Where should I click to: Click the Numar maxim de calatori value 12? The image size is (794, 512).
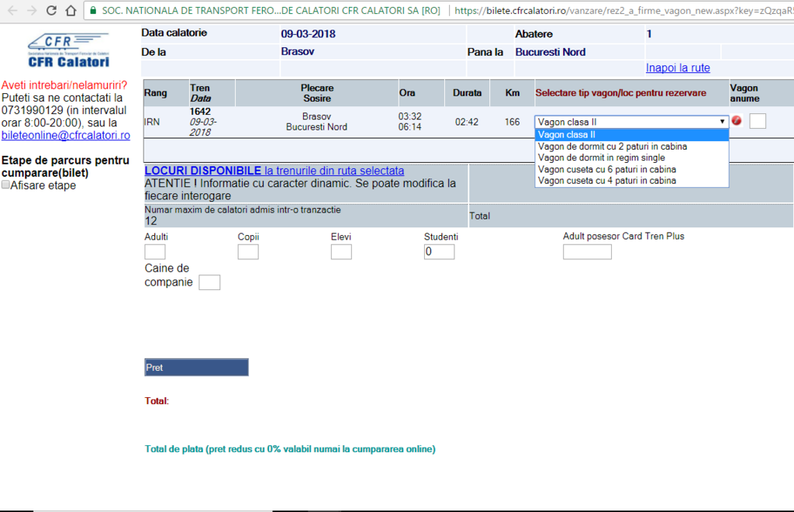click(x=151, y=221)
